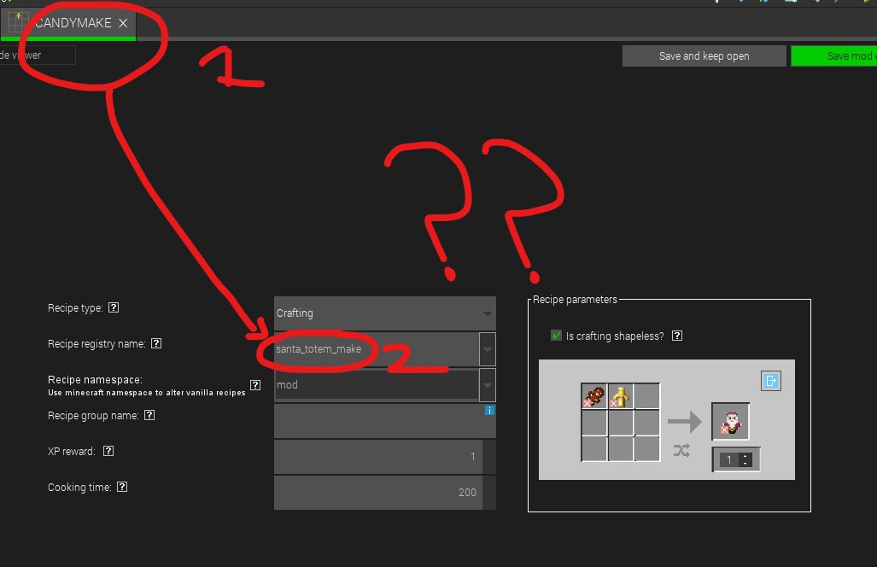Screen dimensions: 877x567
Task: Click the blue export image icon above the output
Action: [x=771, y=381]
